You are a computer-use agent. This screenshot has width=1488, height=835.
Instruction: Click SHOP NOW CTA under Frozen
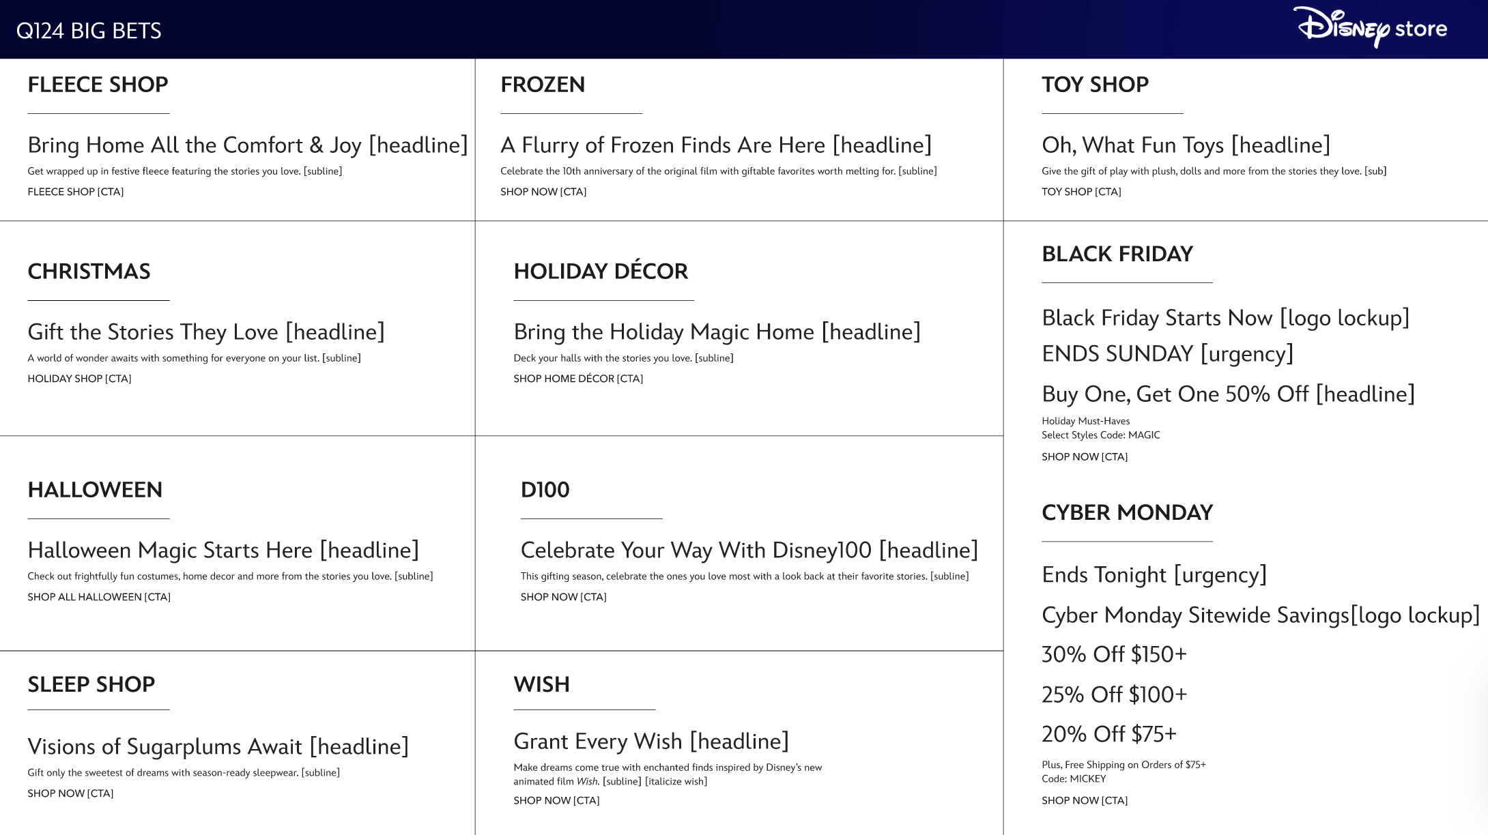coord(543,192)
